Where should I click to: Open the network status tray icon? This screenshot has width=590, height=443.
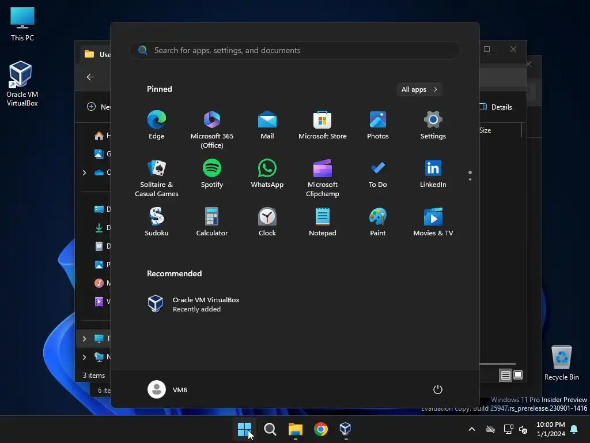coord(508,429)
